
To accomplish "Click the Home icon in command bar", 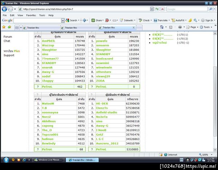I will (x=162, y=27).
